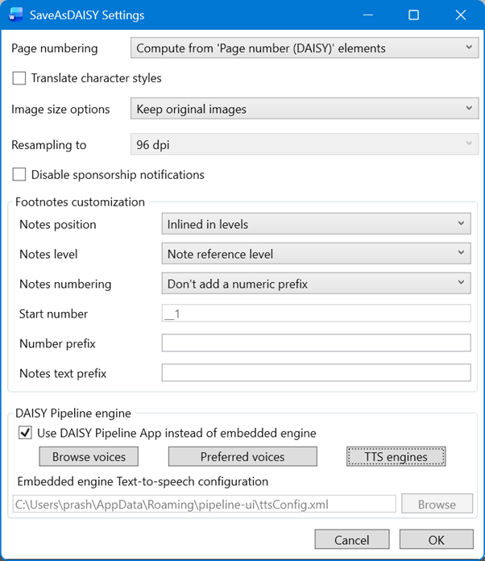Click the 'Page numbering' label
Screen dimensions: 485x561
[54, 48]
